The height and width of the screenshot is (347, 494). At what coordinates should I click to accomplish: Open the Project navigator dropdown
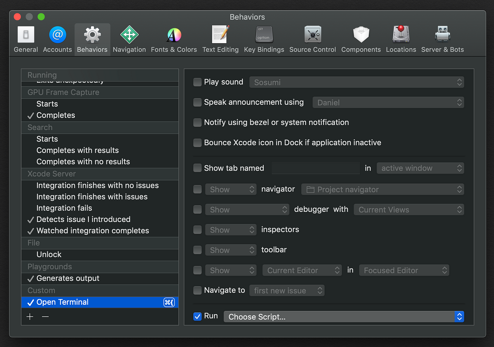[382, 189]
